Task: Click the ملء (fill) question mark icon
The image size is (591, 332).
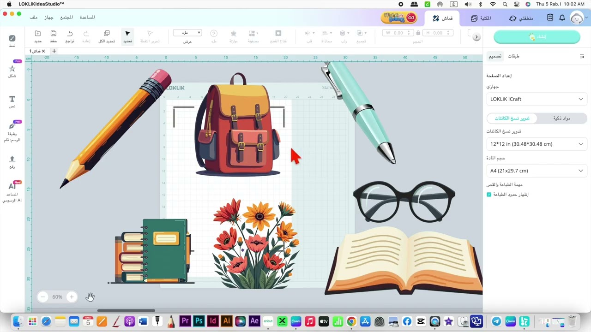Action: pos(214,34)
